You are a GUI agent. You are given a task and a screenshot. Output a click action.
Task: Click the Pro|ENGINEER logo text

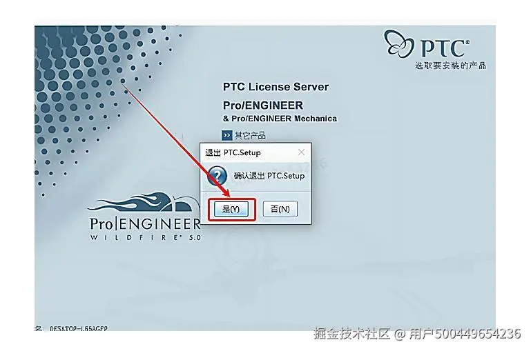(x=144, y=224)
